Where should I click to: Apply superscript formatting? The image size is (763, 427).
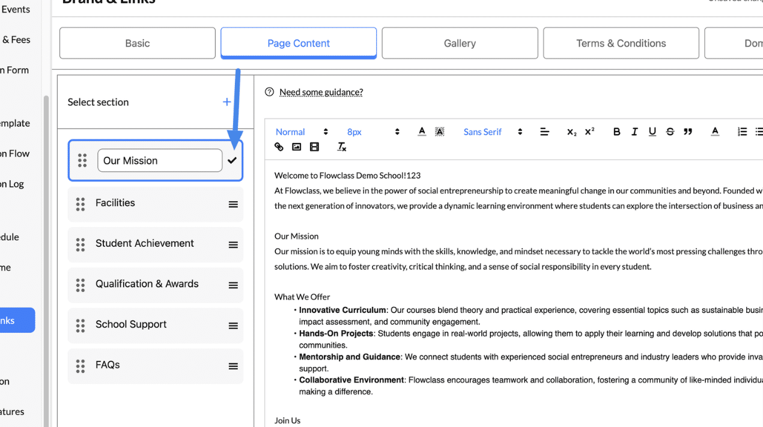click(x=589, y=132)
